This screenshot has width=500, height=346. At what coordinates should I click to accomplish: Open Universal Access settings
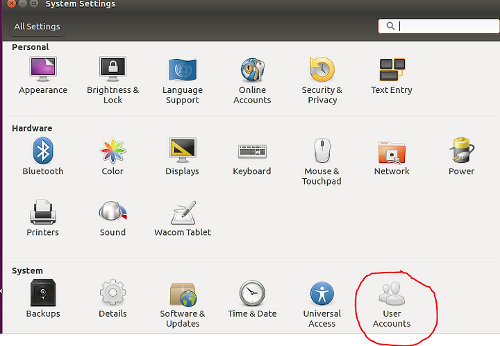pos(322,304)
